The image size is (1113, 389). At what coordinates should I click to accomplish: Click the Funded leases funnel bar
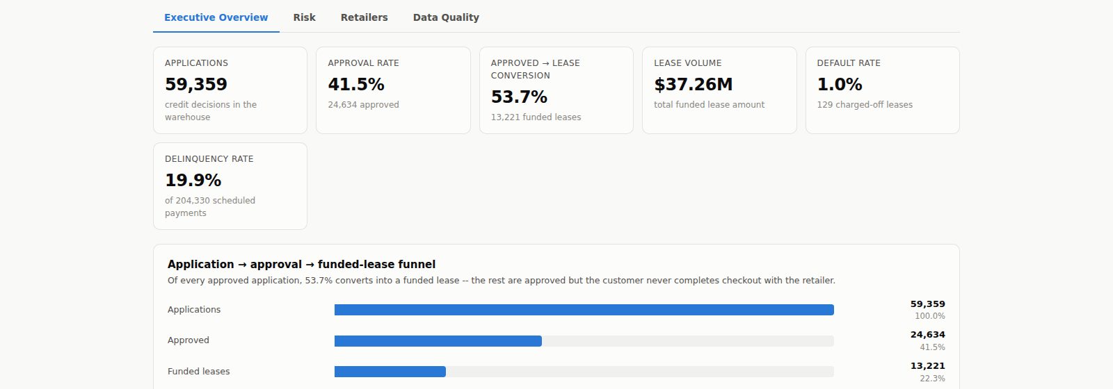tap(390, 372)
